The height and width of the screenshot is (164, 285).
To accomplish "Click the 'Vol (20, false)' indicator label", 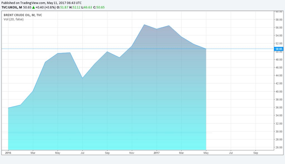I will coord(14,19).
